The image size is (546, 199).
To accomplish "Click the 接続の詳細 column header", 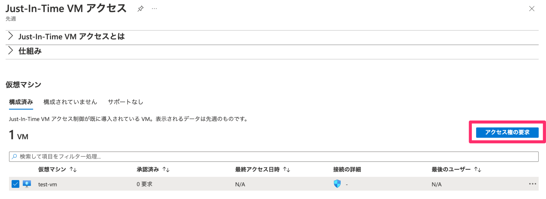I will [x=347, y=169].
